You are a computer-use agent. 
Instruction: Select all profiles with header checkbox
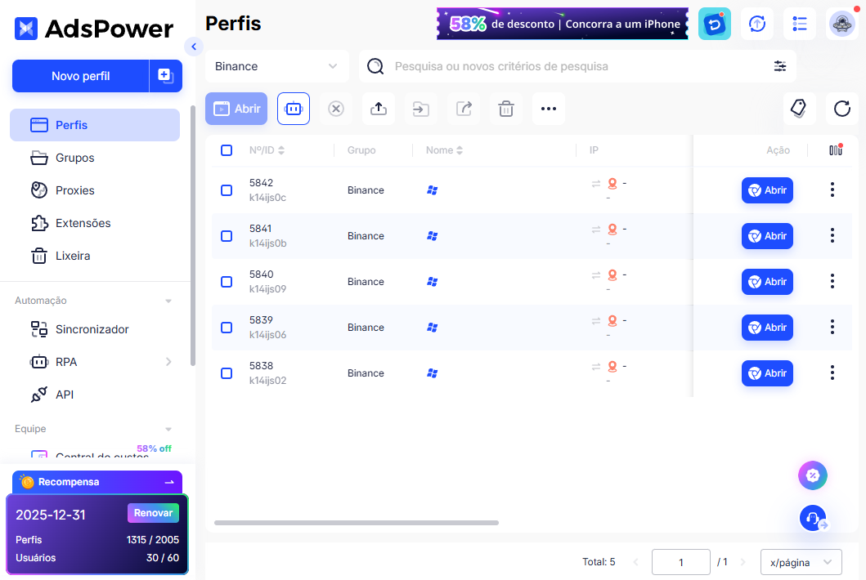click(227, 150)
